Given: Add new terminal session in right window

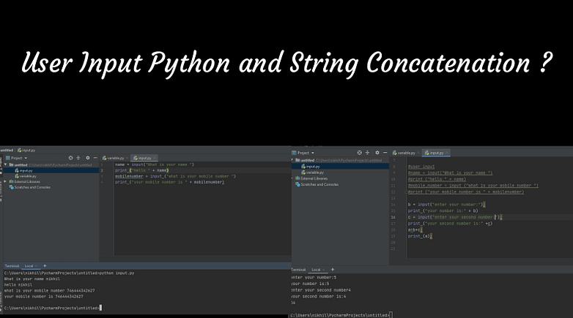Looking at the screenshot, I should click(333, 270).
